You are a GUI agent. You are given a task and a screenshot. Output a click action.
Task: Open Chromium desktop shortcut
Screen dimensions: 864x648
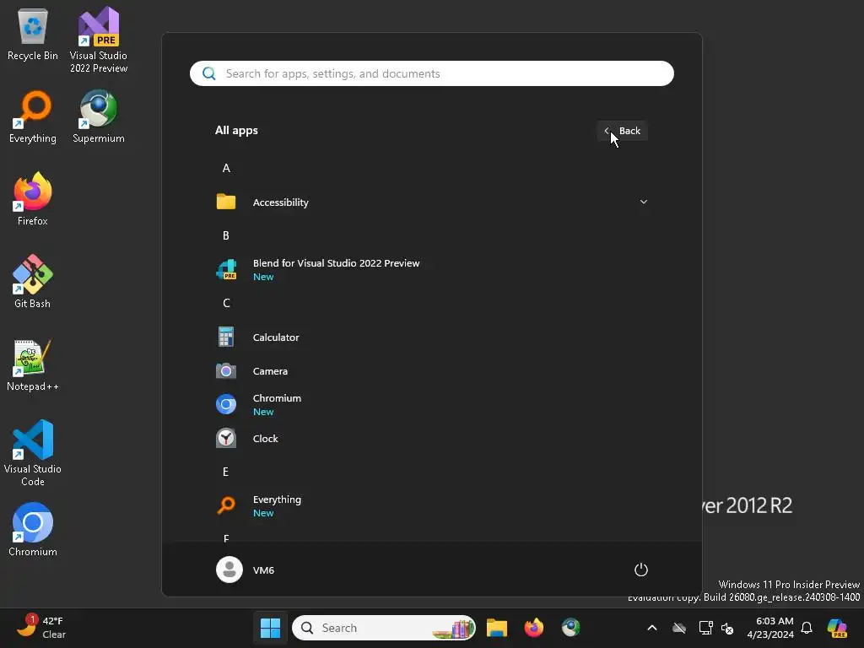[x=33, y=530]
